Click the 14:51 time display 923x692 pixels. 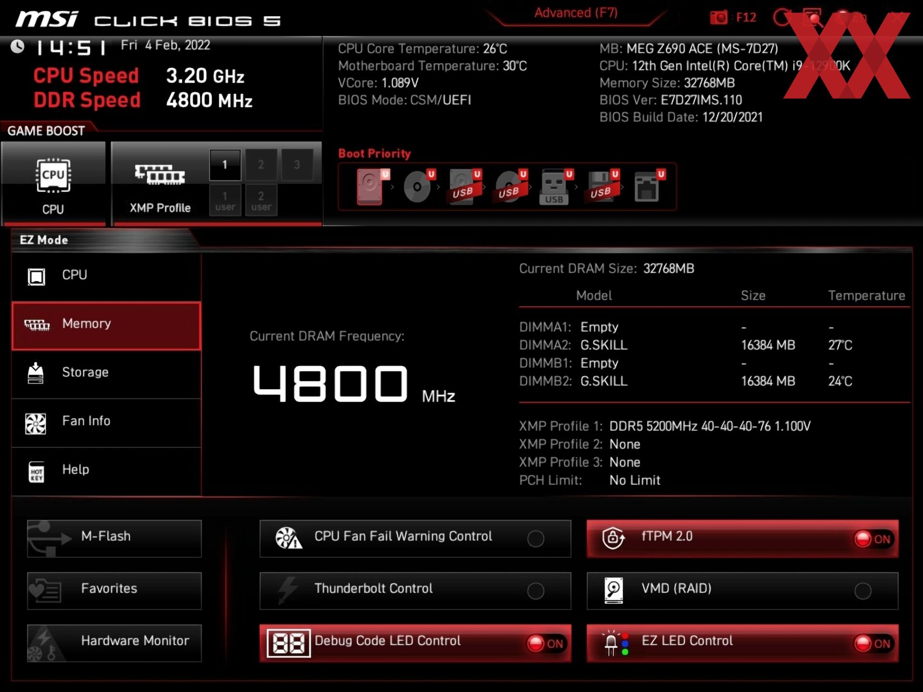(x=71, y=47)
